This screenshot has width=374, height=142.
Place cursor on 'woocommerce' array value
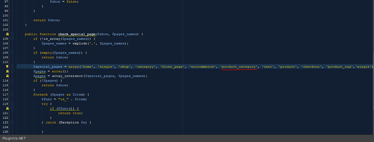202,67
